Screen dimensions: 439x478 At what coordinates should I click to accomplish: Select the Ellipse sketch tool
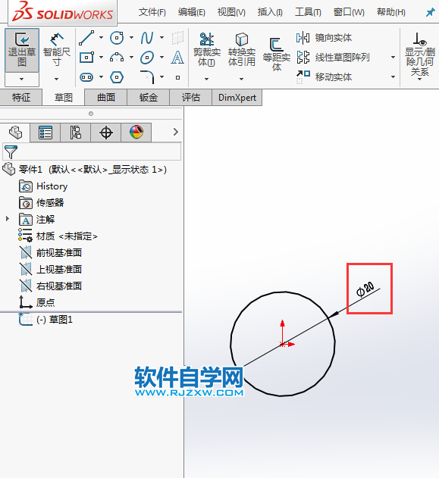coord(147,58)
